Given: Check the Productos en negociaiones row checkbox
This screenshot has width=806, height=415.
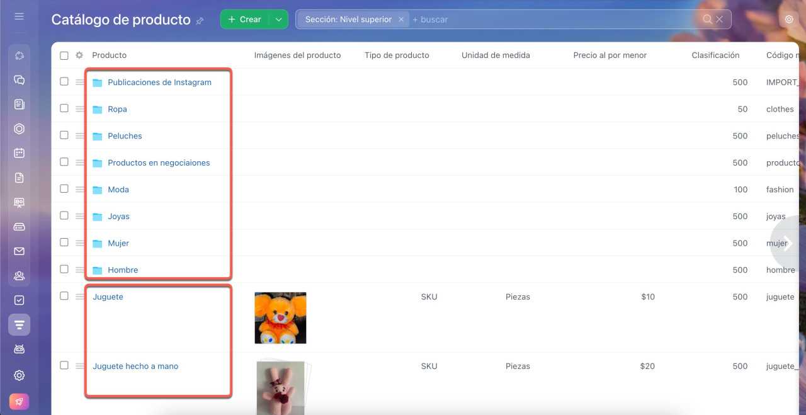Looking at the screenshot, I should pos(64,162).
